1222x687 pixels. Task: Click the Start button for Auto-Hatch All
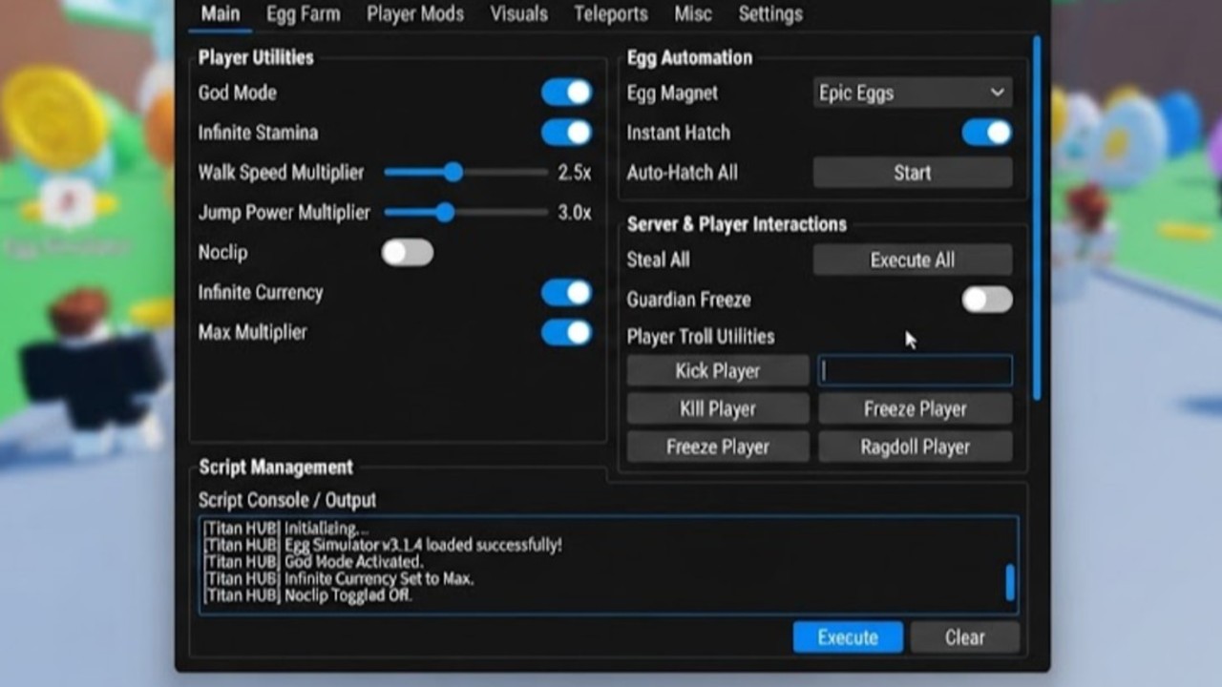913,173
